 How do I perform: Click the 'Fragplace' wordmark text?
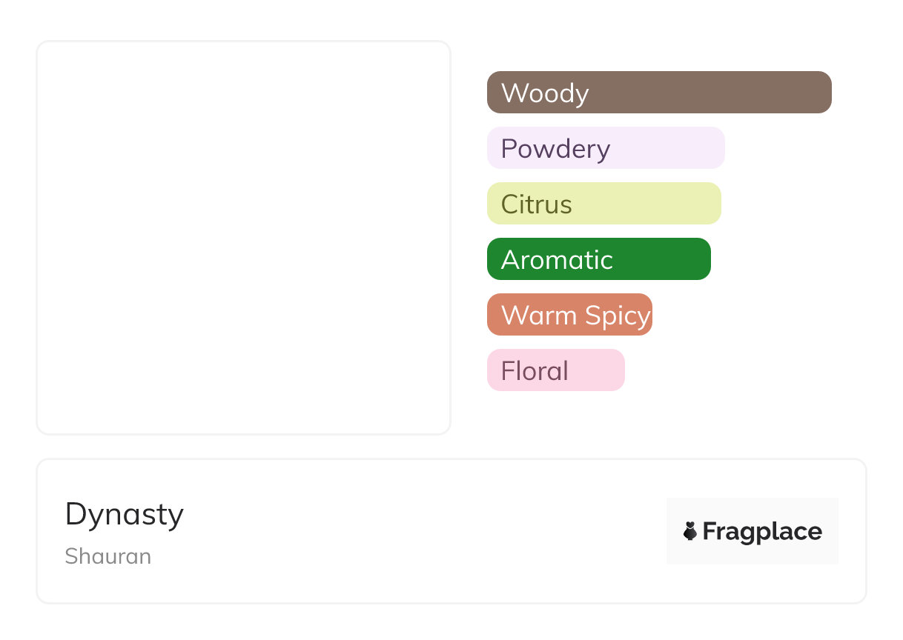[x=762, y=532]
